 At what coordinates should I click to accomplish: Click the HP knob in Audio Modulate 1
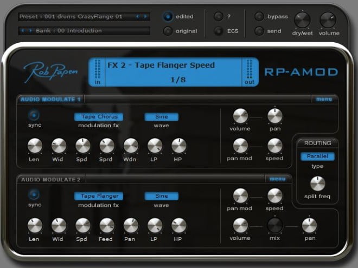click(179, 146)
